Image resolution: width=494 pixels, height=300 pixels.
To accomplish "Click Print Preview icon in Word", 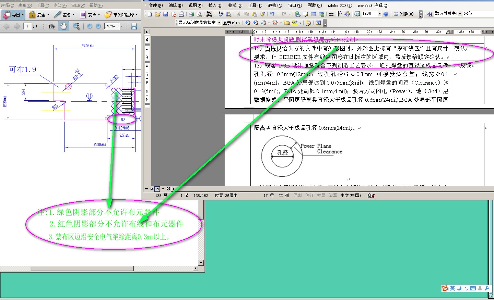I will (x=199, y=14).
